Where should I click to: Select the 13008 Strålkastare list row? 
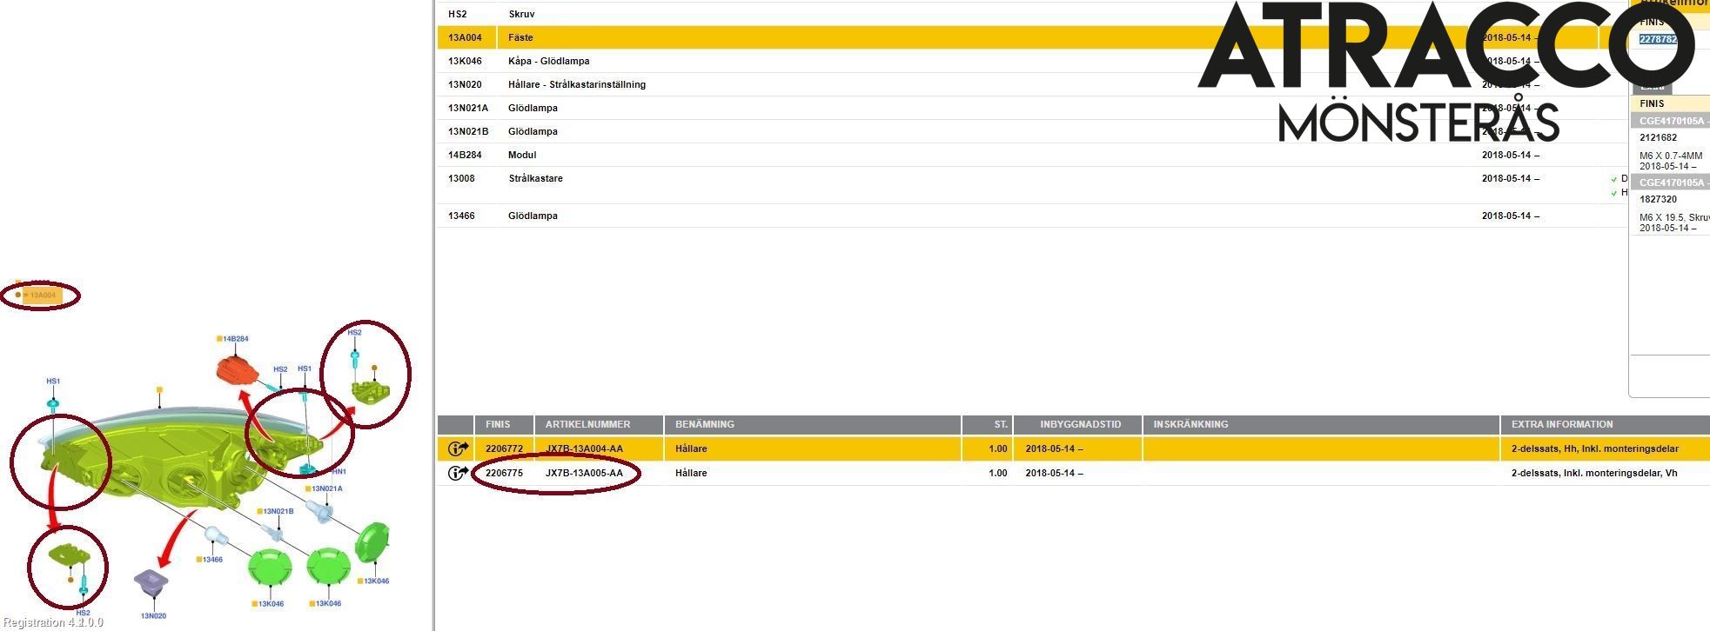pos(1031,185)
